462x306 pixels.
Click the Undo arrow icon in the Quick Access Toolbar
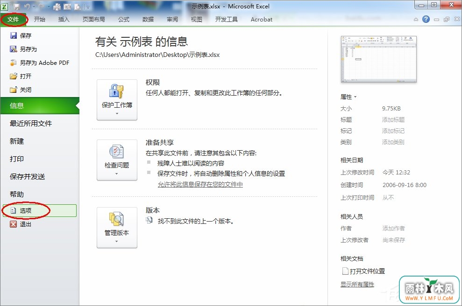coord(27,7)
